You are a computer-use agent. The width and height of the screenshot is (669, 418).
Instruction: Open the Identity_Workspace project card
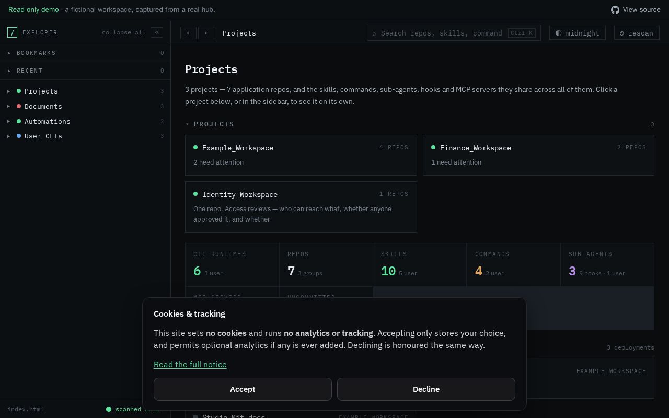(301, 207)
